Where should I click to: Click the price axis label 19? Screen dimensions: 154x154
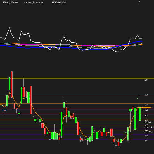point(146,115)
